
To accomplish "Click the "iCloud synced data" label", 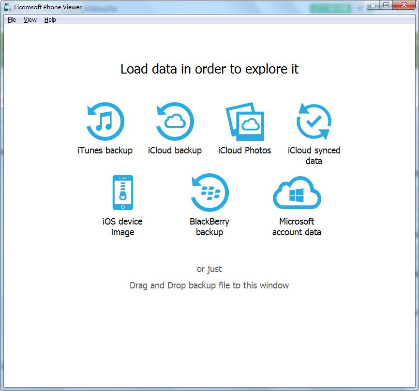I will 314,155.
